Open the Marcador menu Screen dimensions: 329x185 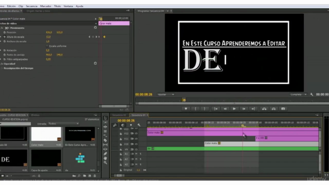46,6
